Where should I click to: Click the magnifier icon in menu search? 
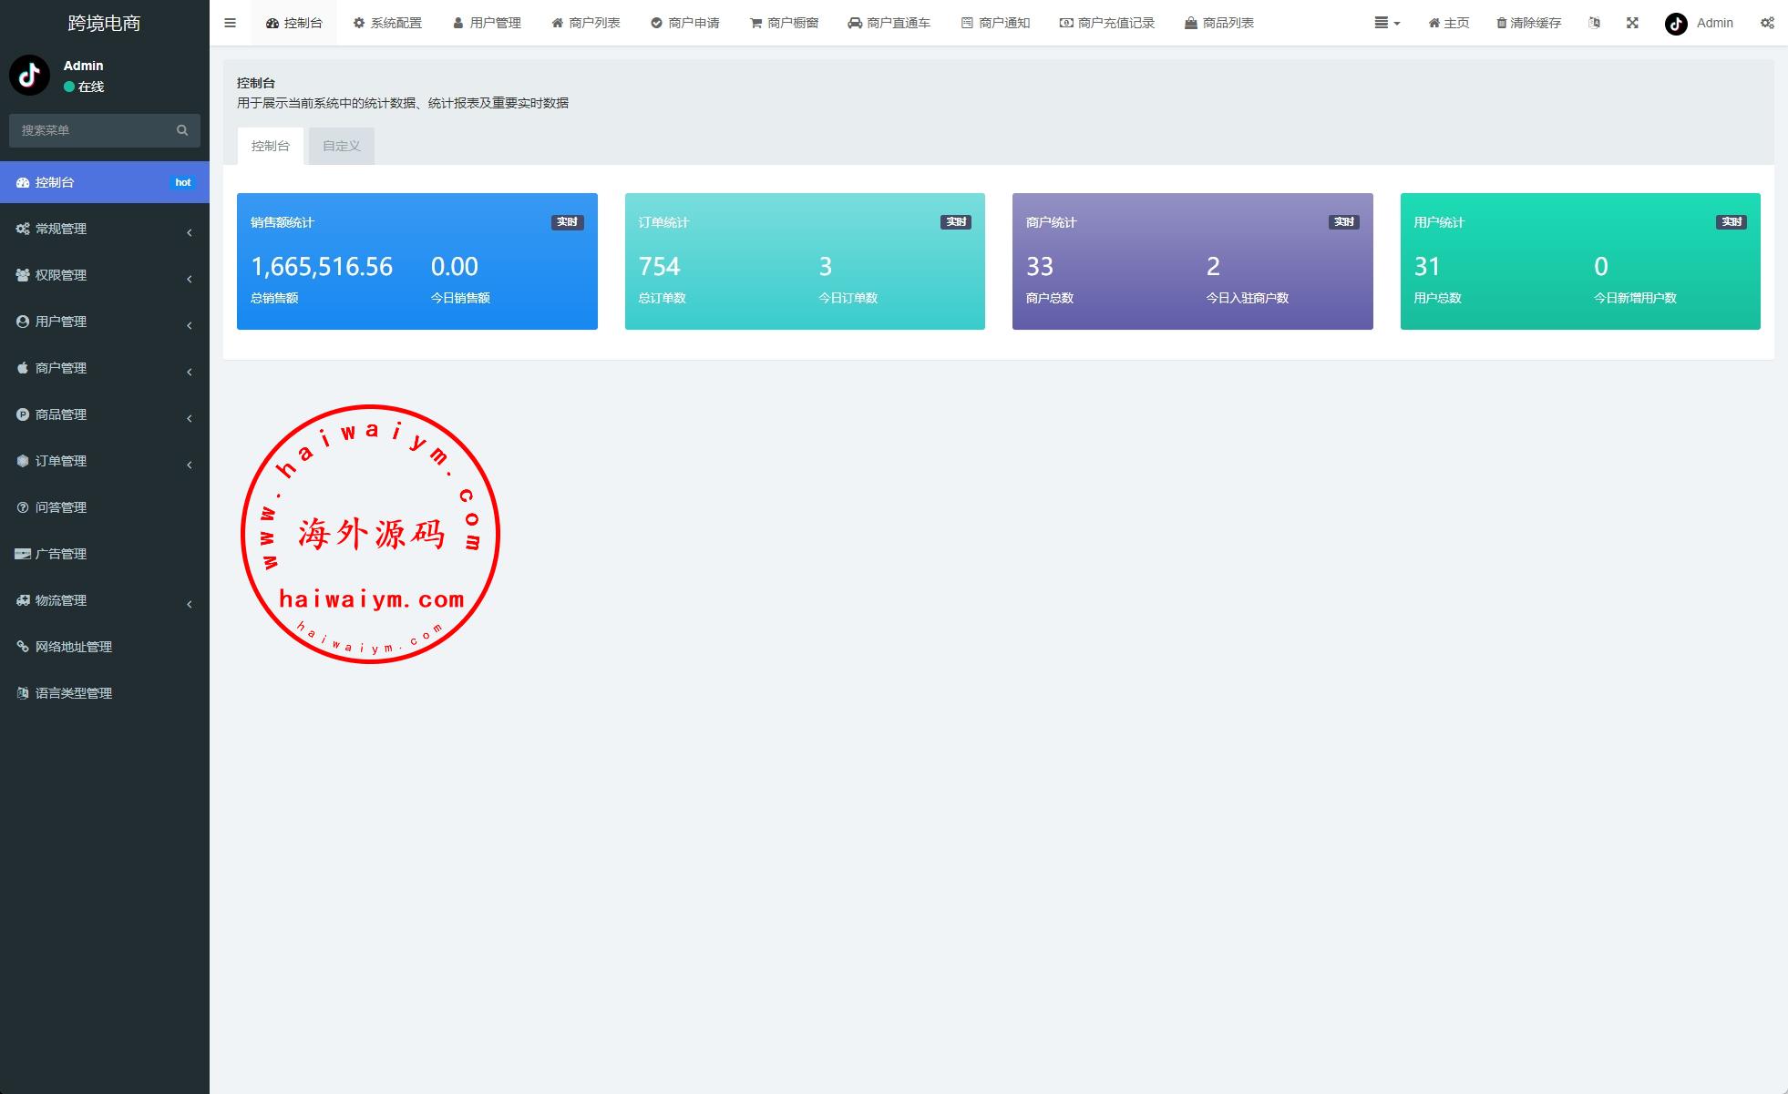(x=182, y=130)
